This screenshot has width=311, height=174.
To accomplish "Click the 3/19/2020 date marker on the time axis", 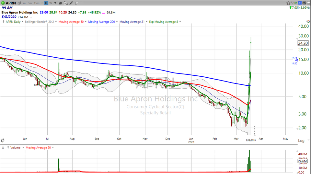I will [x=251, y=140].
